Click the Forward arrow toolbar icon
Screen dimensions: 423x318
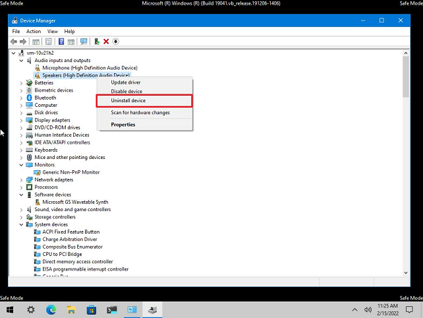[23, 42]
